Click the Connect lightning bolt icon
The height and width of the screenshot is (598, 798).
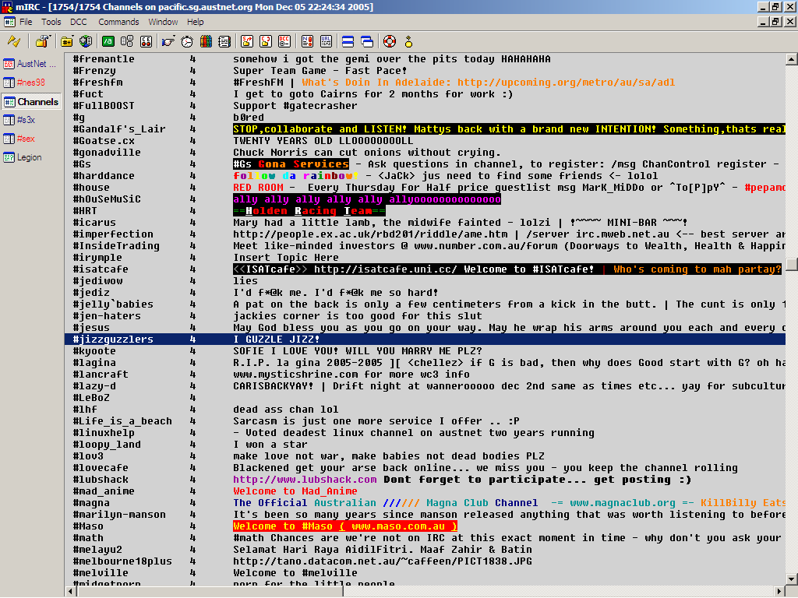click(x=12, y=41)
